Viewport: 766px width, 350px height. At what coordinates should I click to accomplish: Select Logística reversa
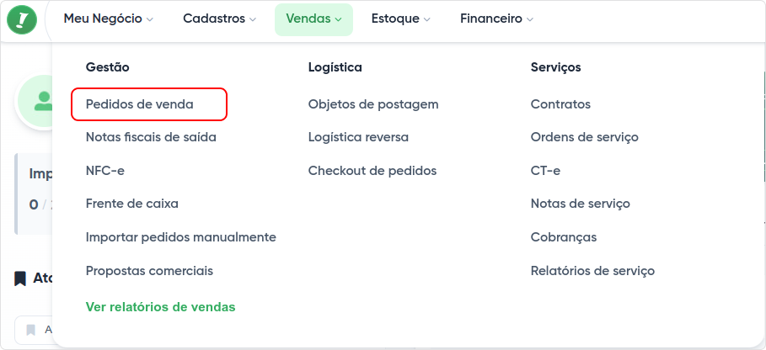click(358, 137)
